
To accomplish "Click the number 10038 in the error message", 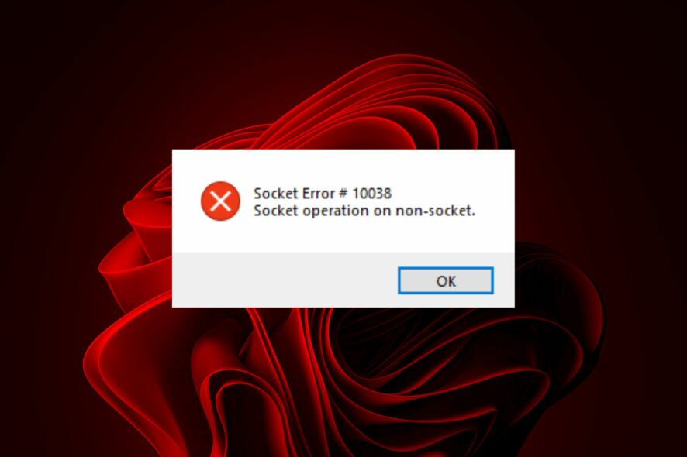I will click(371, 193).
